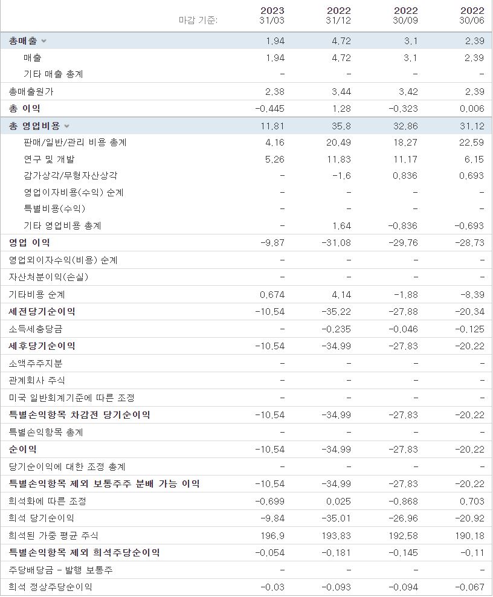Click the 특별비용(수익) row label
Viewport: 493px width, 597px height.
54,208
